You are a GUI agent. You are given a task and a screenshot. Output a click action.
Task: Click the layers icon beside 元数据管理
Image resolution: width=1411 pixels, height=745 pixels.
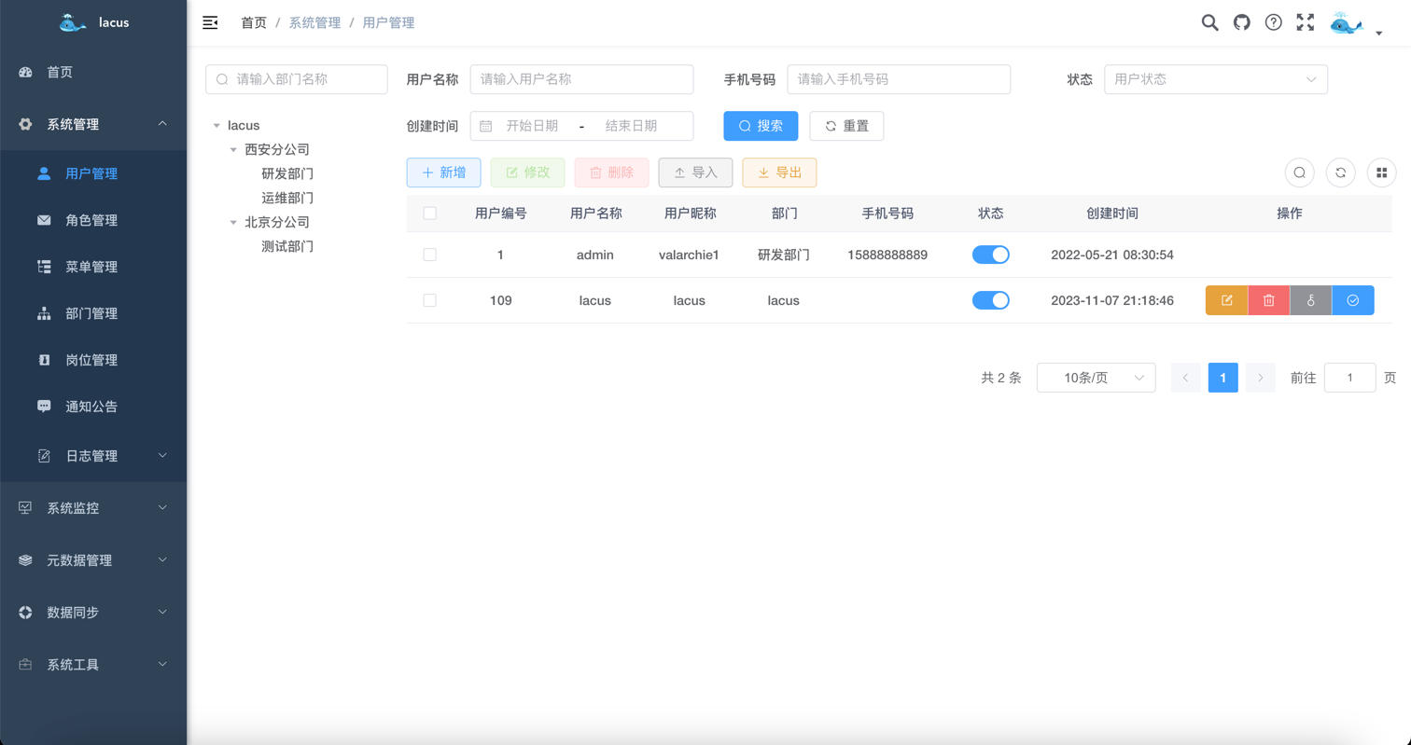pyautogui.click(x=25, y=560)
